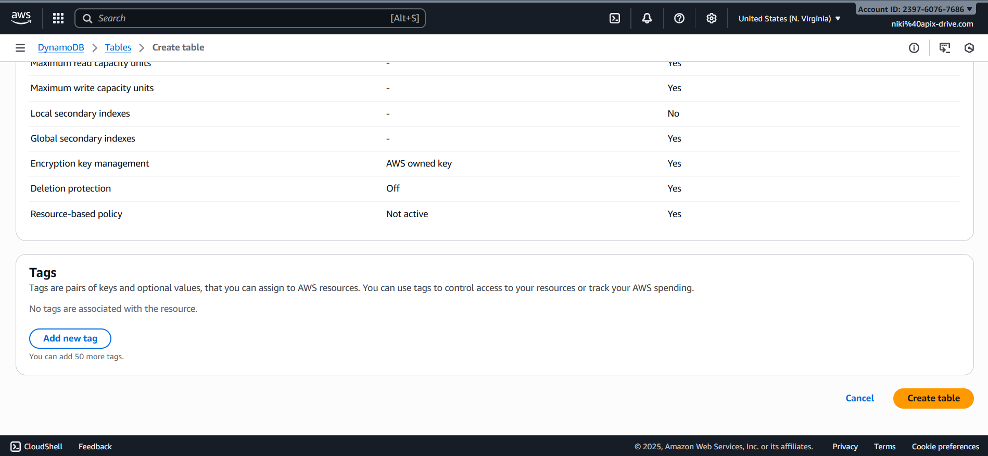The width and height of the screenshot is (988, 456).
Task: Open the services grid menu
Action: click(58, 18)
